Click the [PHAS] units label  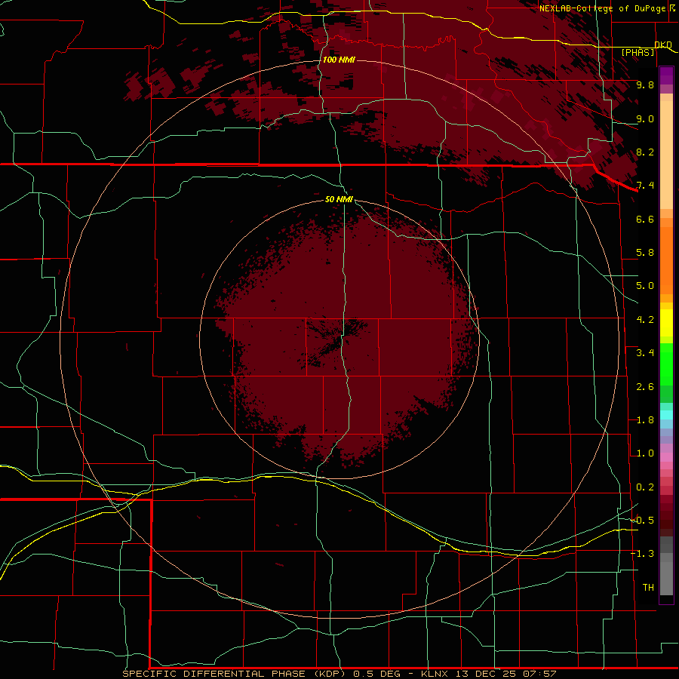tap(638, 52)
